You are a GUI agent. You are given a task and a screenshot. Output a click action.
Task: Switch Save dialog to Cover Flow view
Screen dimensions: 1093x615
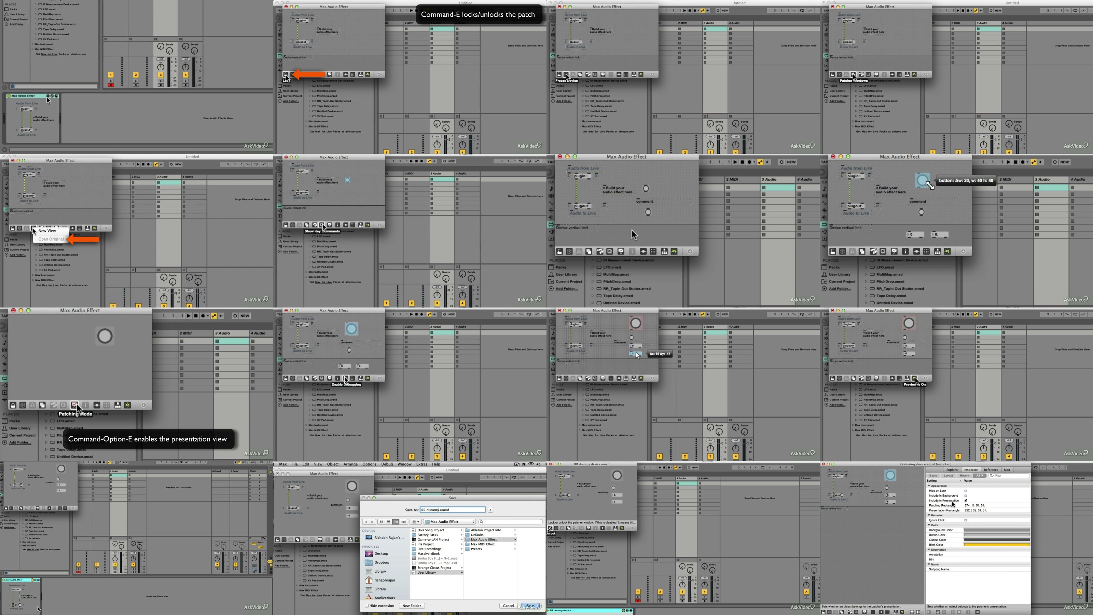(403, 522)
